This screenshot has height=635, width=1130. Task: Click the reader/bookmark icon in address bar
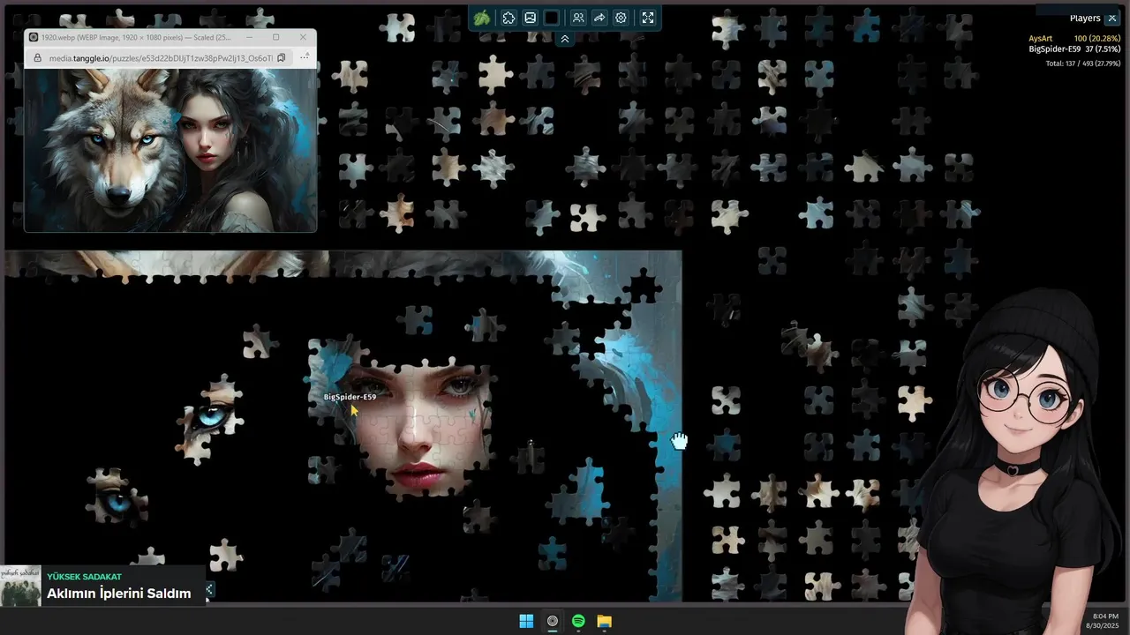tap(281, 57)
